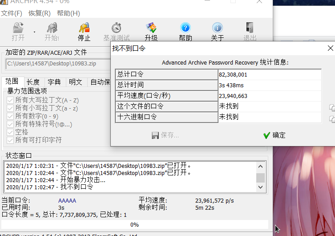This screenshot has height=236, width=335.
Task: Run the Benchmark (基准测试) stopwatch icon
Action: [x=117, y=28]
